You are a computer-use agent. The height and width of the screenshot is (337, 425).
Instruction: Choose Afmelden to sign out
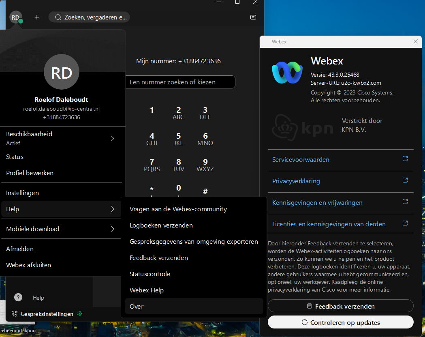(61, 249)
